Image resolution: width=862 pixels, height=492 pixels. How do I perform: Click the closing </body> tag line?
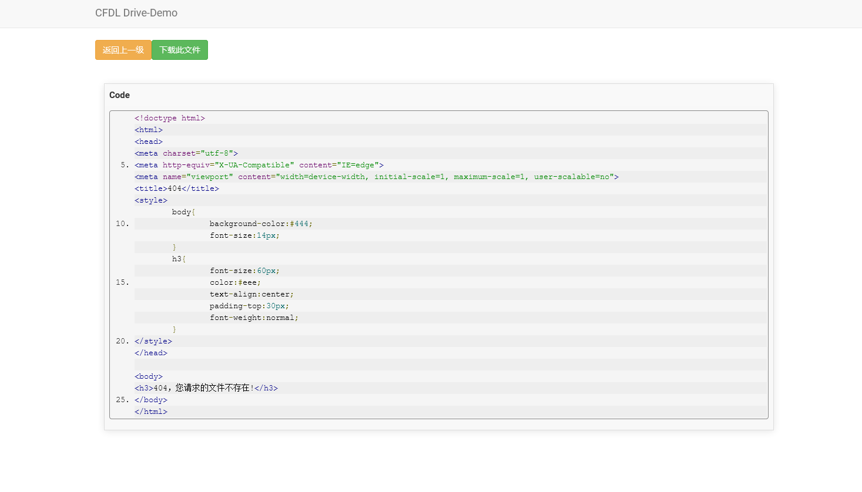click(x=451, y=400)
